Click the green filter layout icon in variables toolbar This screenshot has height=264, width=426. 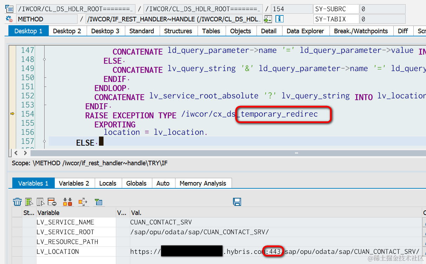pos(99,202)
